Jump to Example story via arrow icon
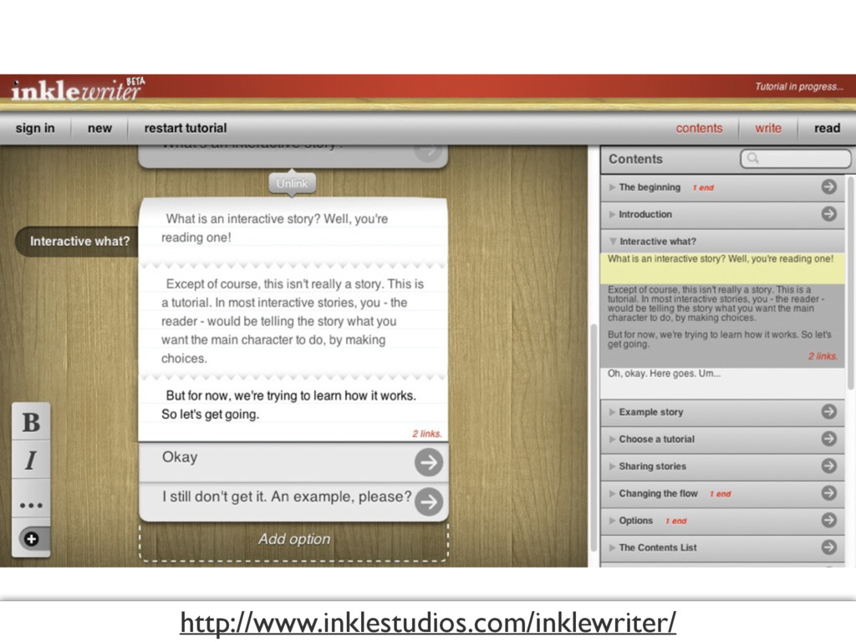Viewport: 856px width, 642px height. [828, 411]
